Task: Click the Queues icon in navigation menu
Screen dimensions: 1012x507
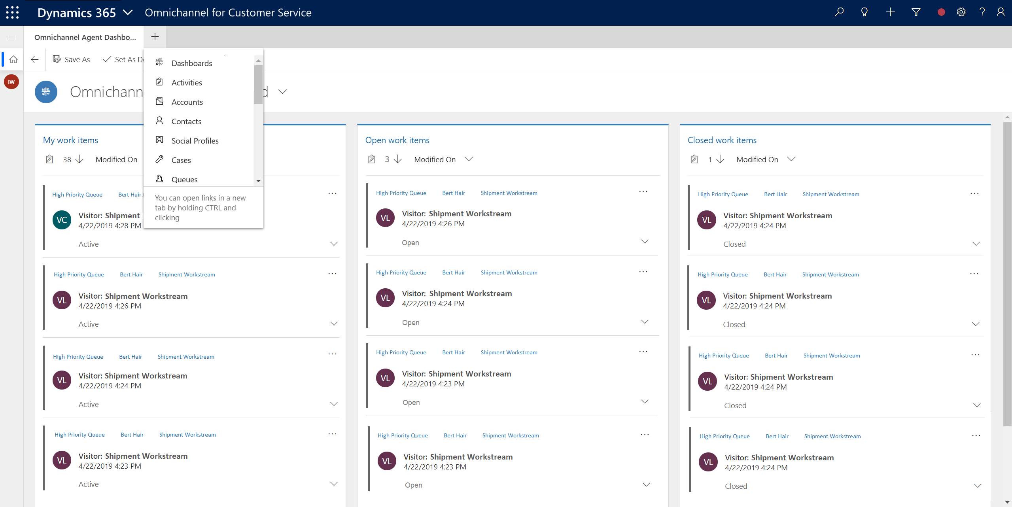Action: coord(160,179)
